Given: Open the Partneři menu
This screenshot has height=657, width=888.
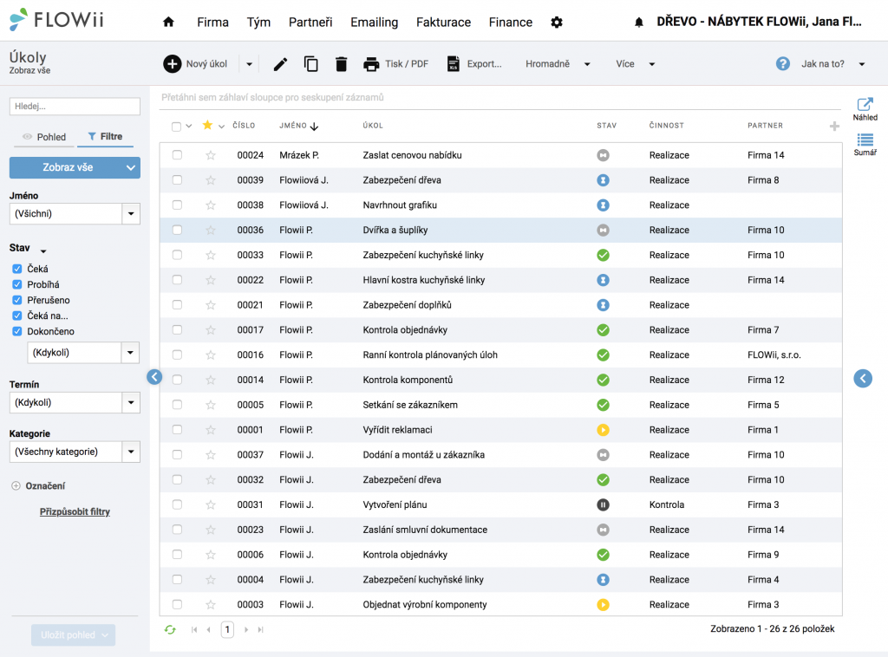Looking at the screenshot, I should point(310,22).
